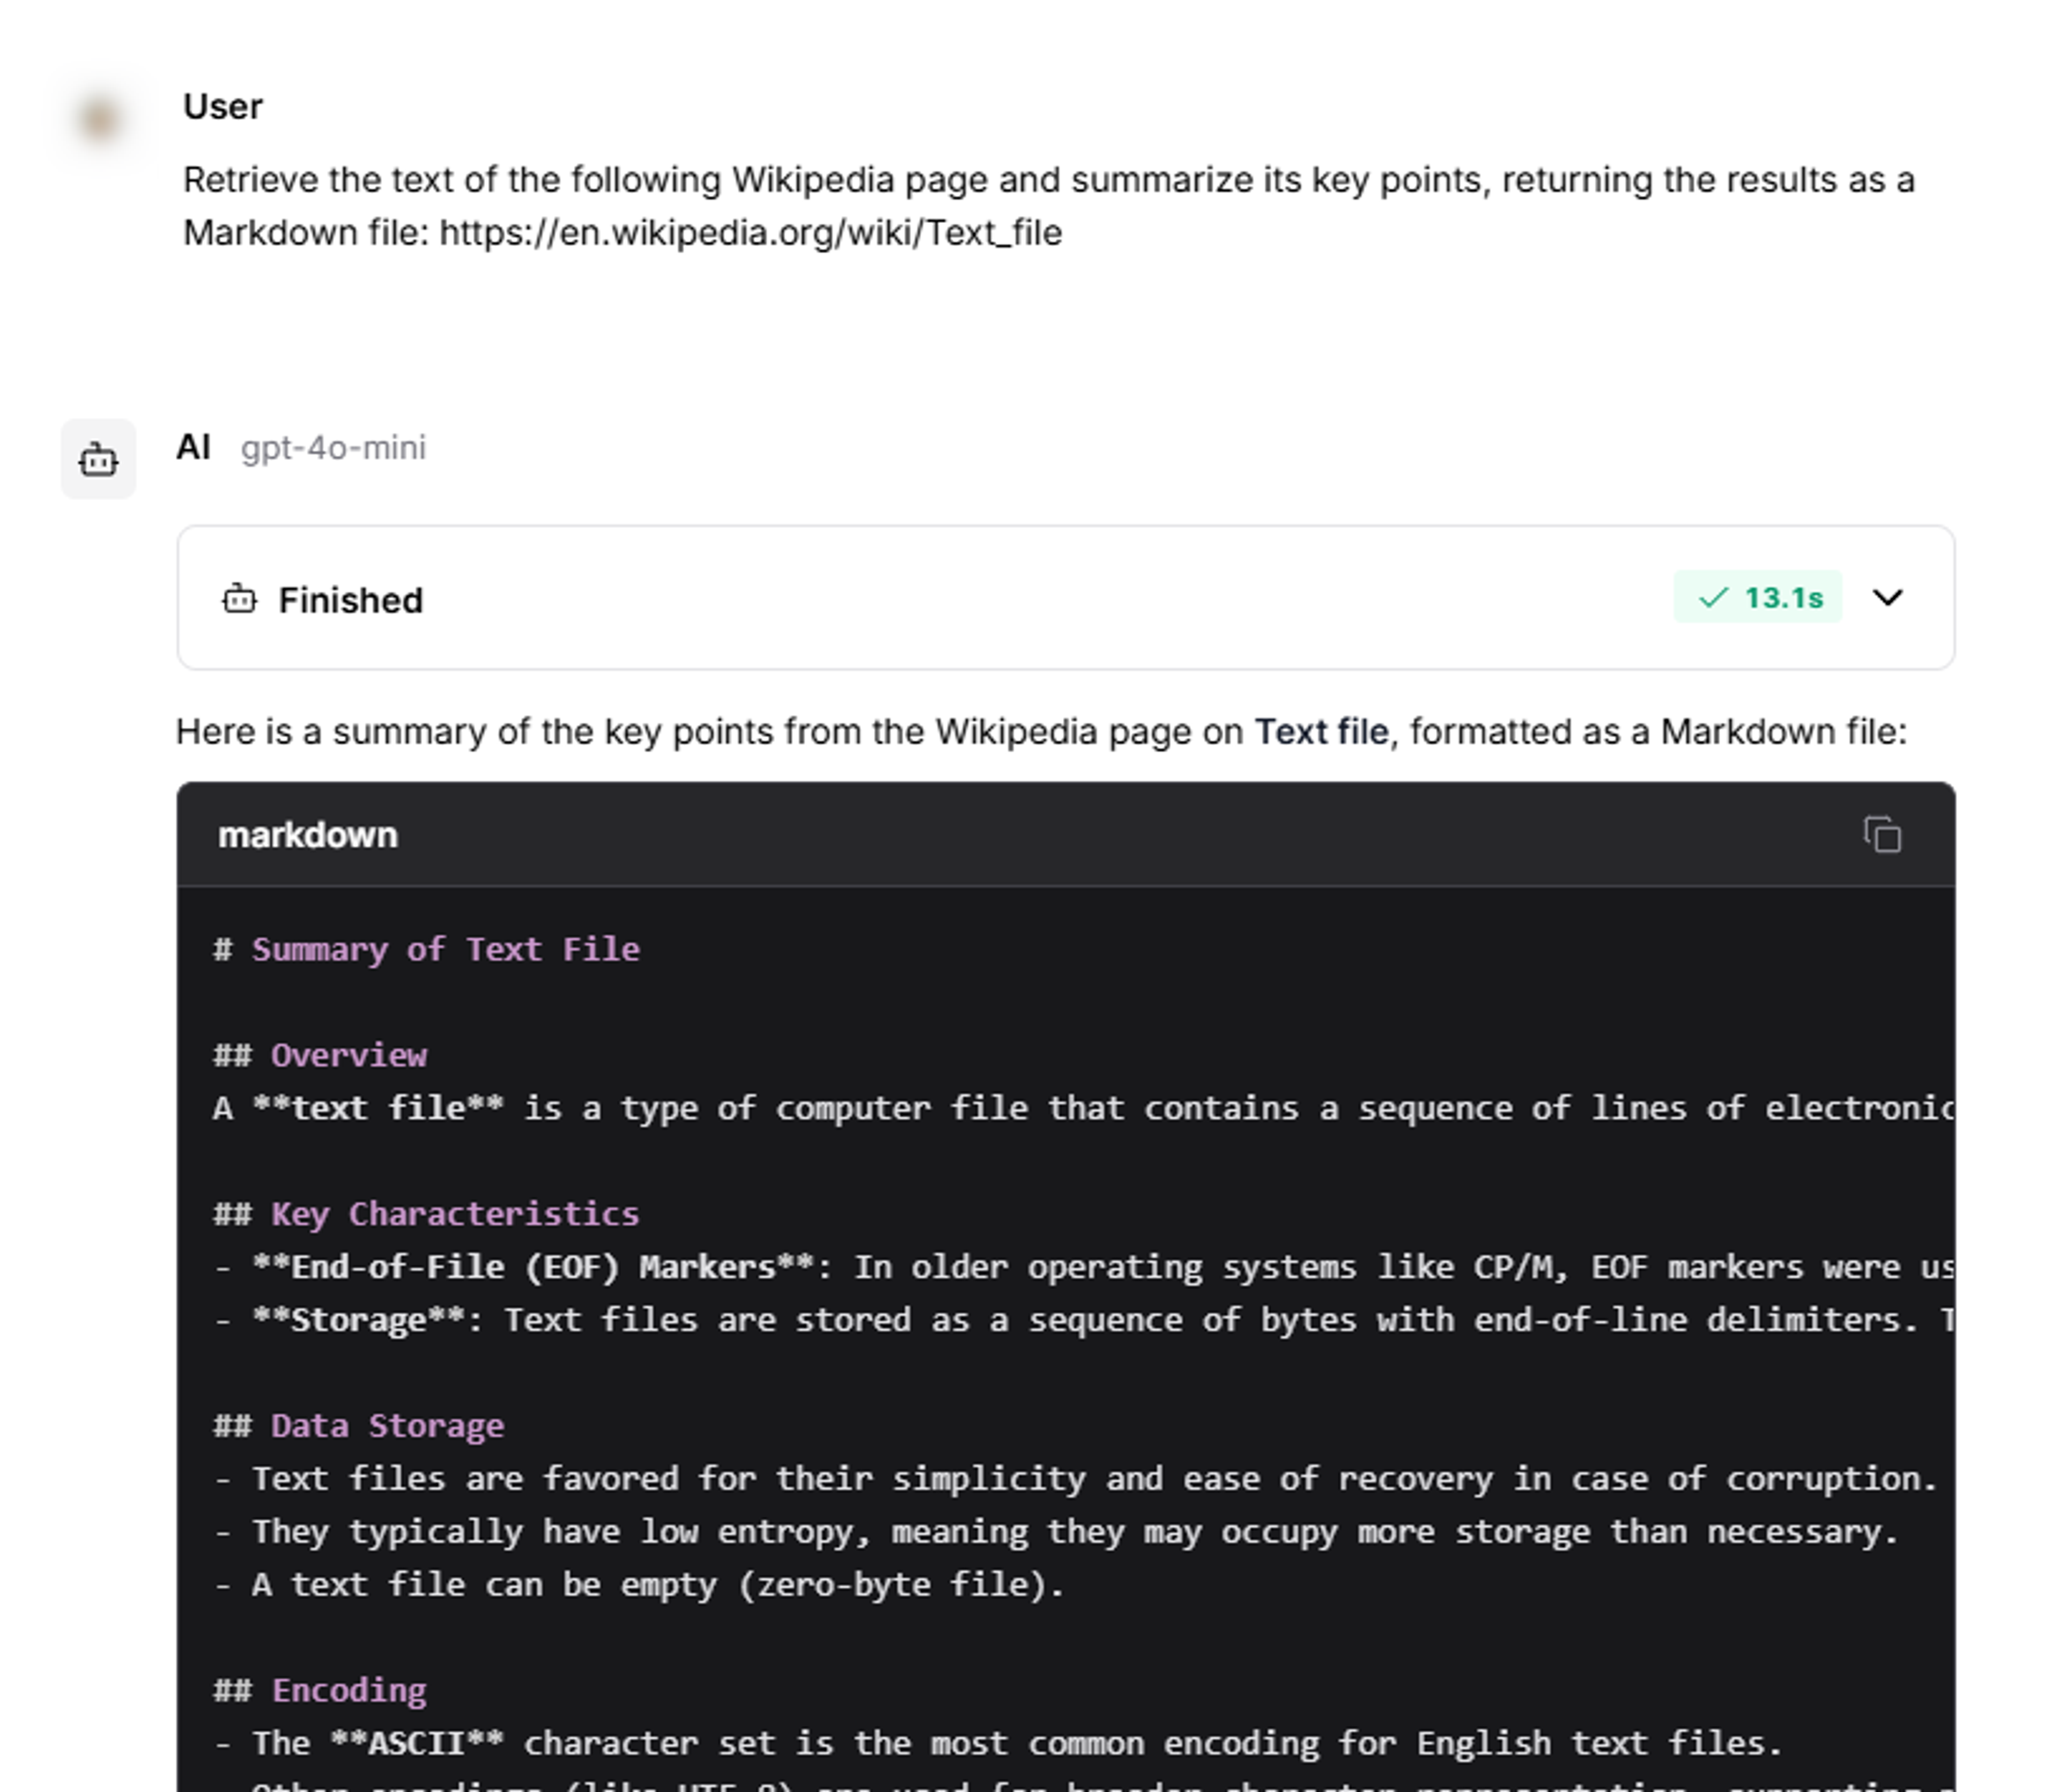Click the robot icon inside the Finished card
2059x1792 pixels.
[238, 598]
